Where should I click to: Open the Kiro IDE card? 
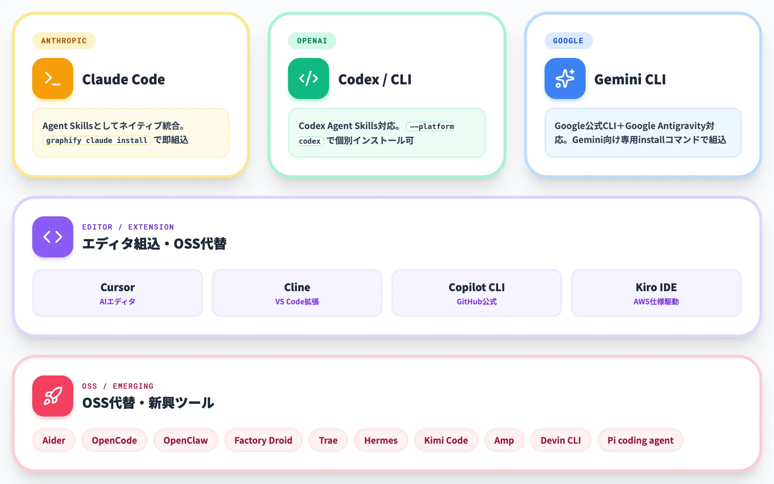[656, 293]
